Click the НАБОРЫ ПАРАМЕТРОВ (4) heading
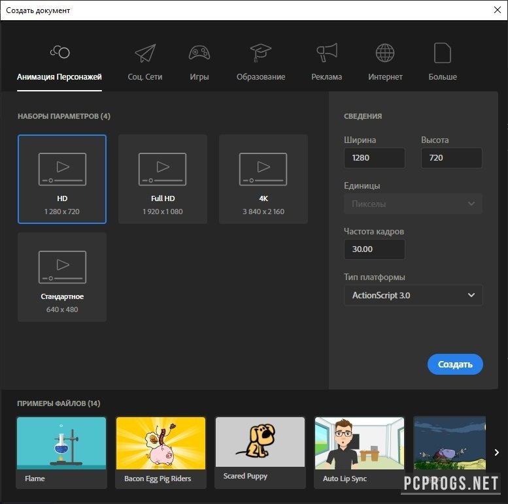The width and height of the screenshot is (508, 504). (x=64, y=116)
